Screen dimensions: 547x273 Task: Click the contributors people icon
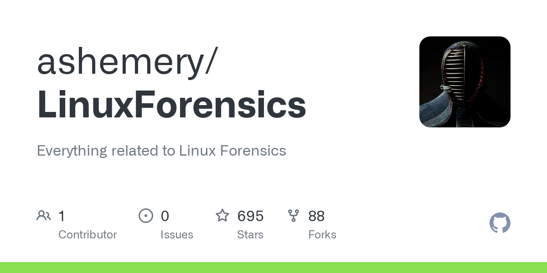[44, 216]
